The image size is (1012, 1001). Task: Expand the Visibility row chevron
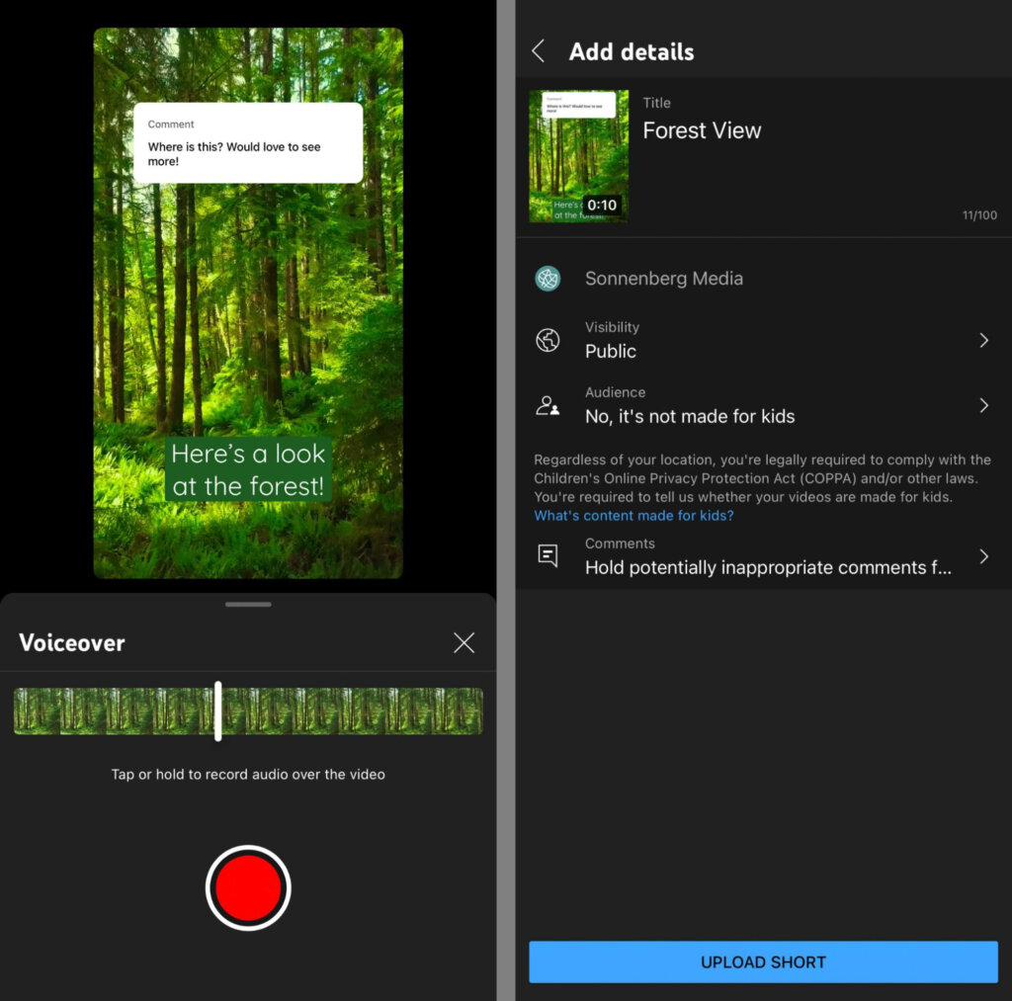(983, 340)
